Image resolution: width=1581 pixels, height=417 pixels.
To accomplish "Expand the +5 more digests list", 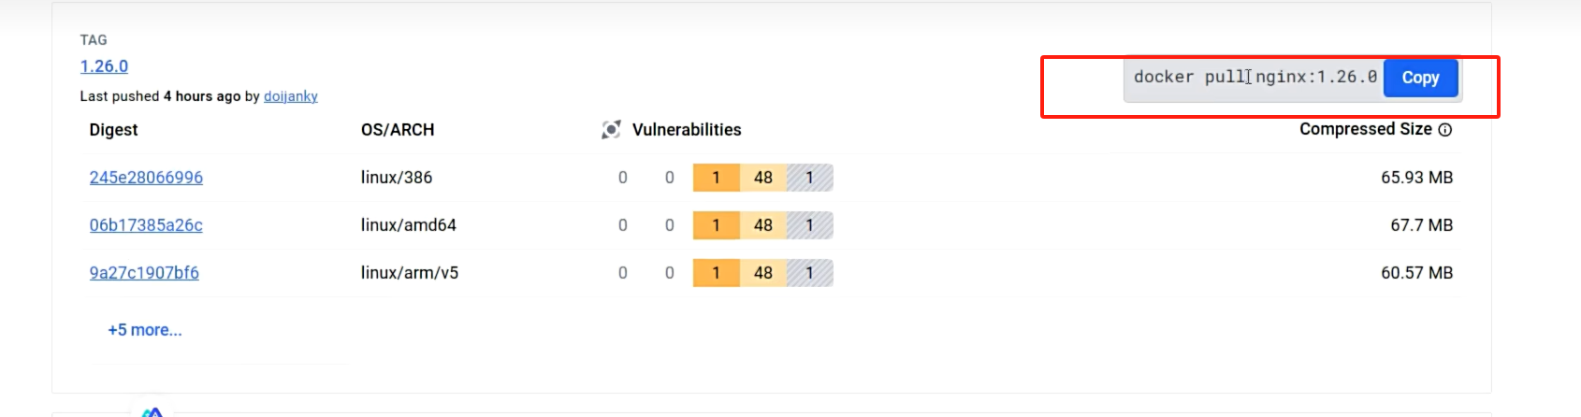I will (x=145, y=330).
